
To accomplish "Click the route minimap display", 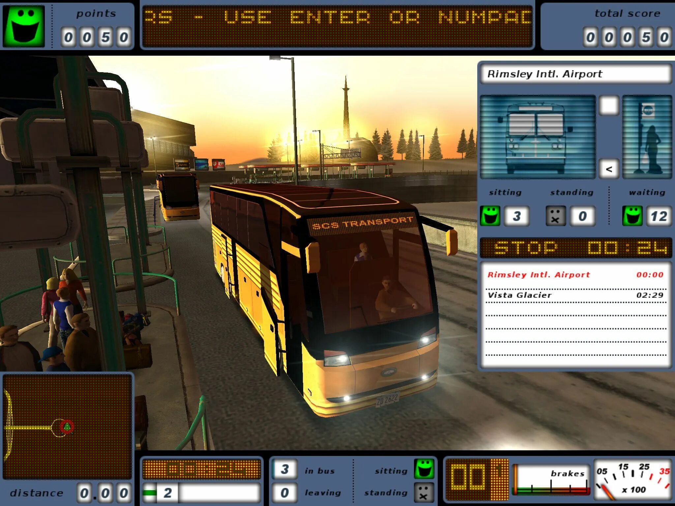I will click(x=67, y=426).
